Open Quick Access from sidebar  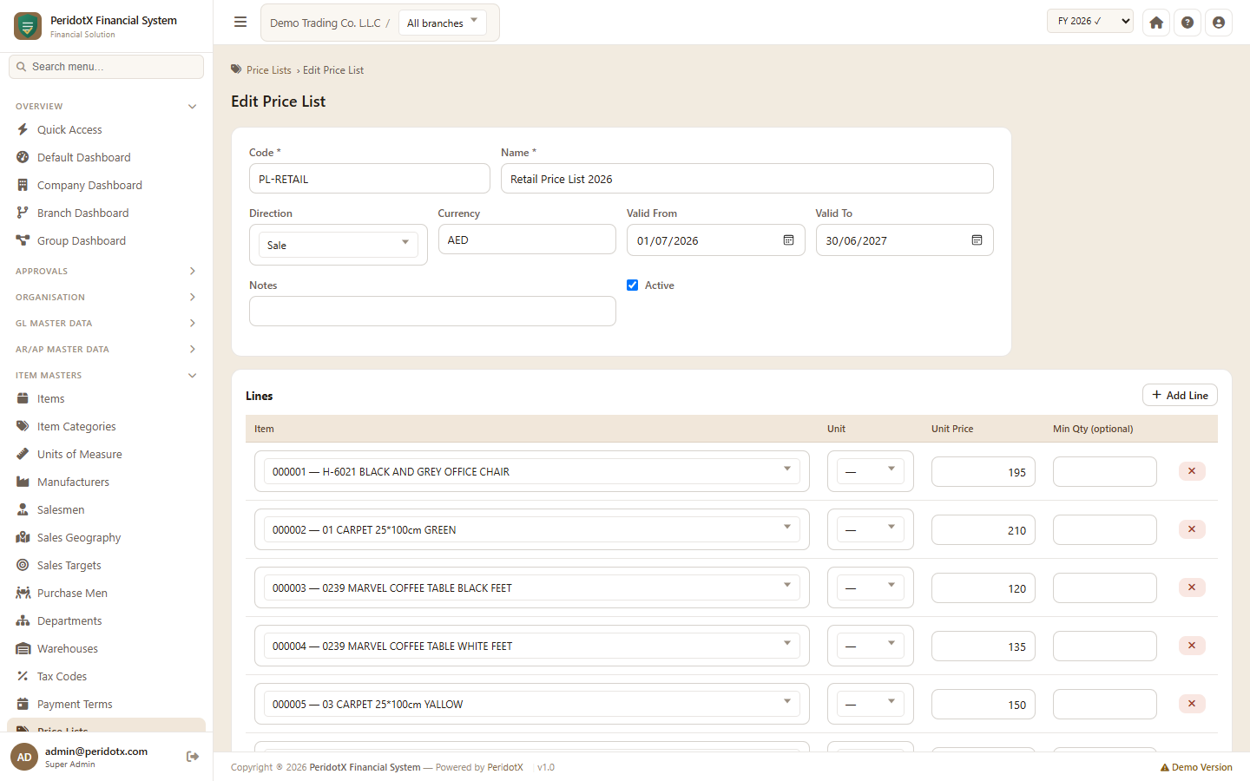tap(106, 130)
